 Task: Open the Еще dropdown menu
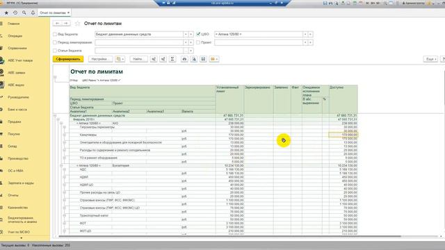(430, 59)
